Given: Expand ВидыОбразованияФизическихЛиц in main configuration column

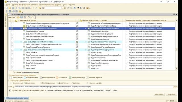Looking at the screenshot, I should (21, 42).
